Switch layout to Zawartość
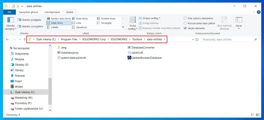 [79, 27]
